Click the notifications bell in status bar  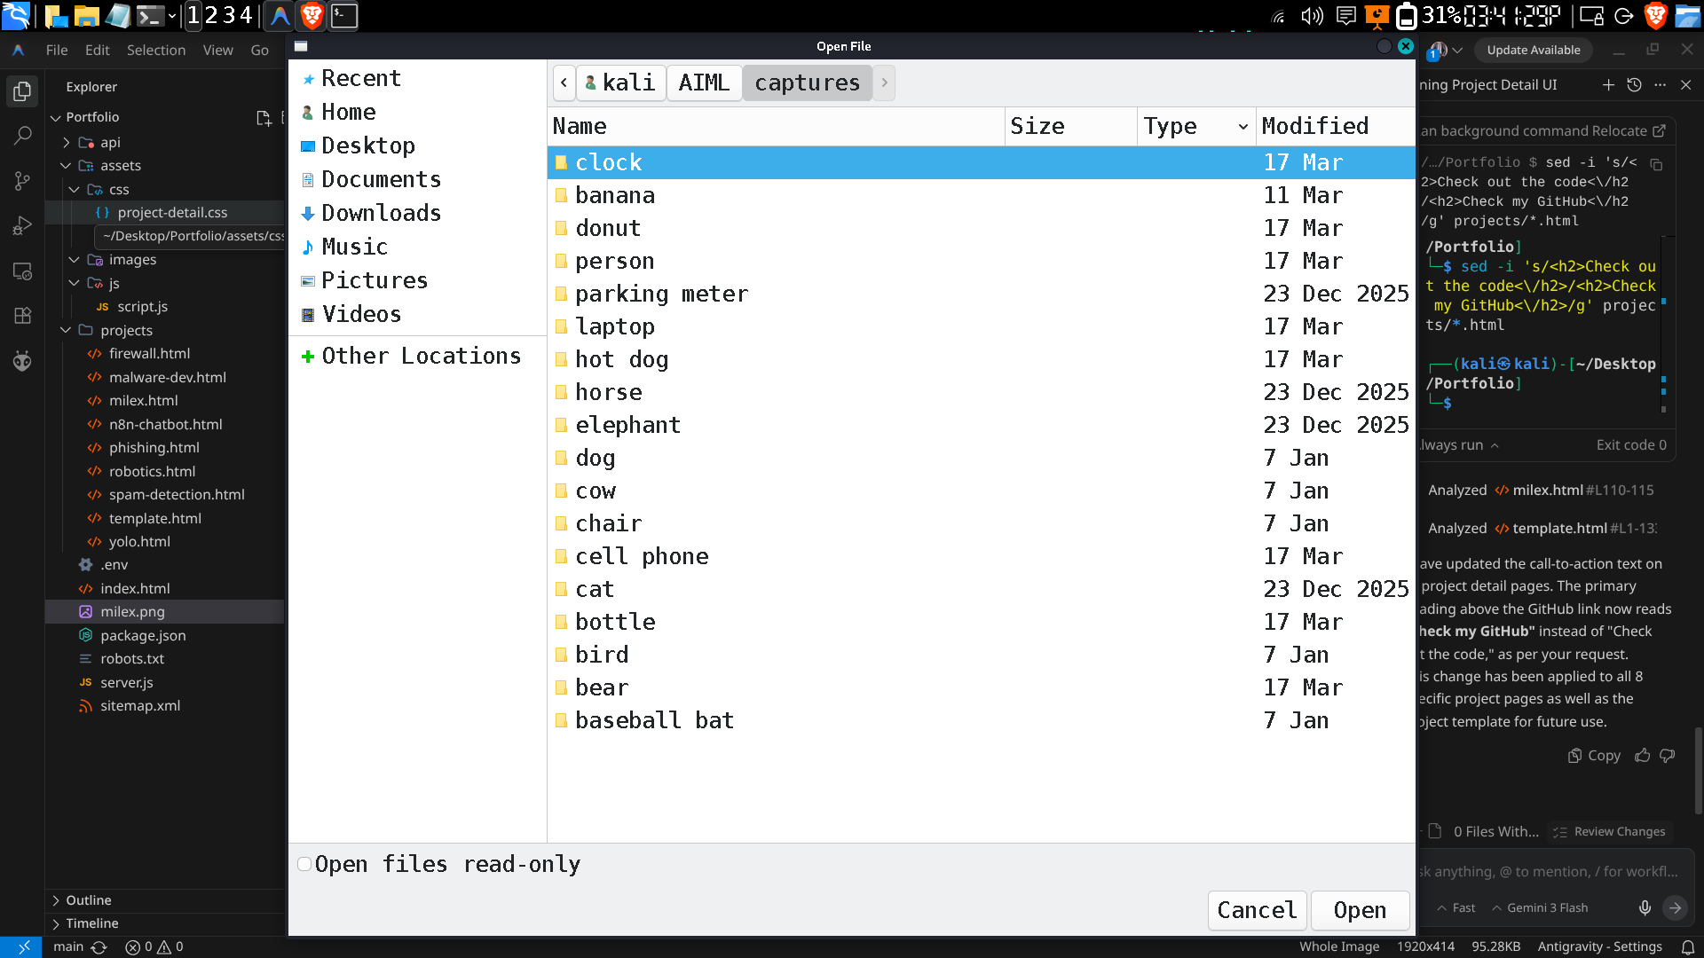1687,947
